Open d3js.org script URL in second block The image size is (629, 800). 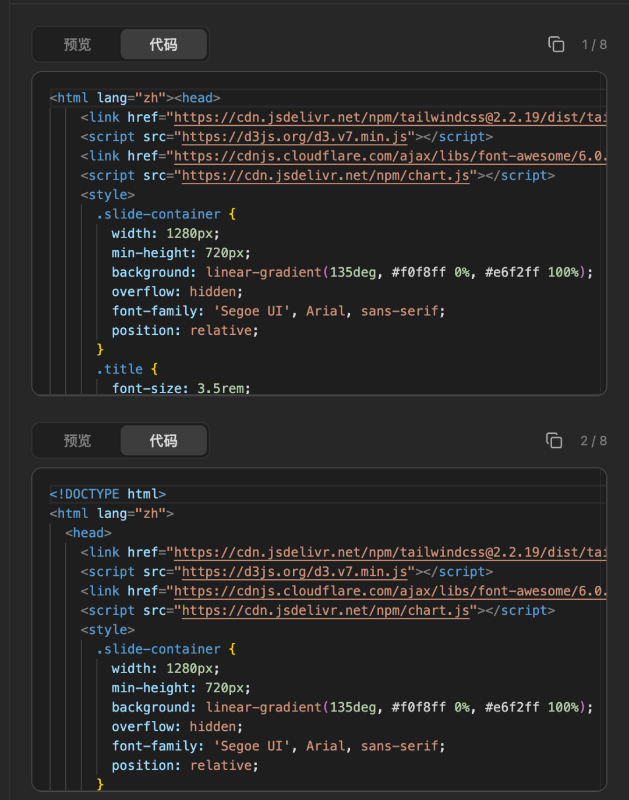click(x=294, y=572)
